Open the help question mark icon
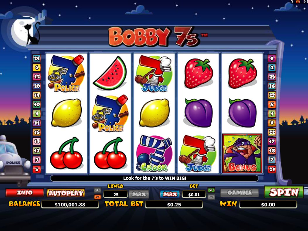308x231 pixels. pos(292,1)
